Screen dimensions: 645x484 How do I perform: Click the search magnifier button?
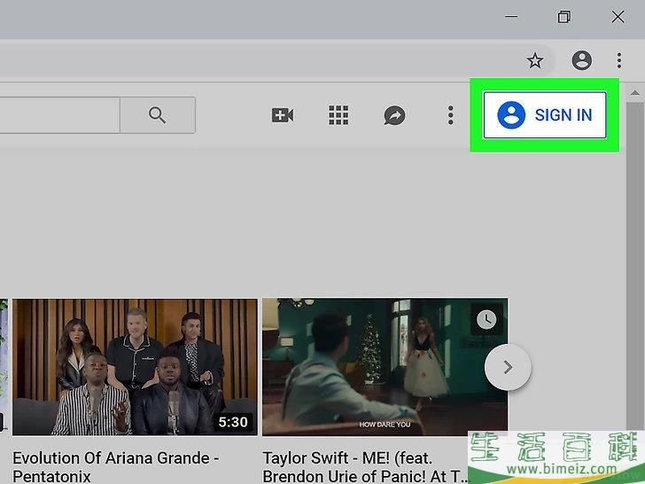(x=158, y=115)
